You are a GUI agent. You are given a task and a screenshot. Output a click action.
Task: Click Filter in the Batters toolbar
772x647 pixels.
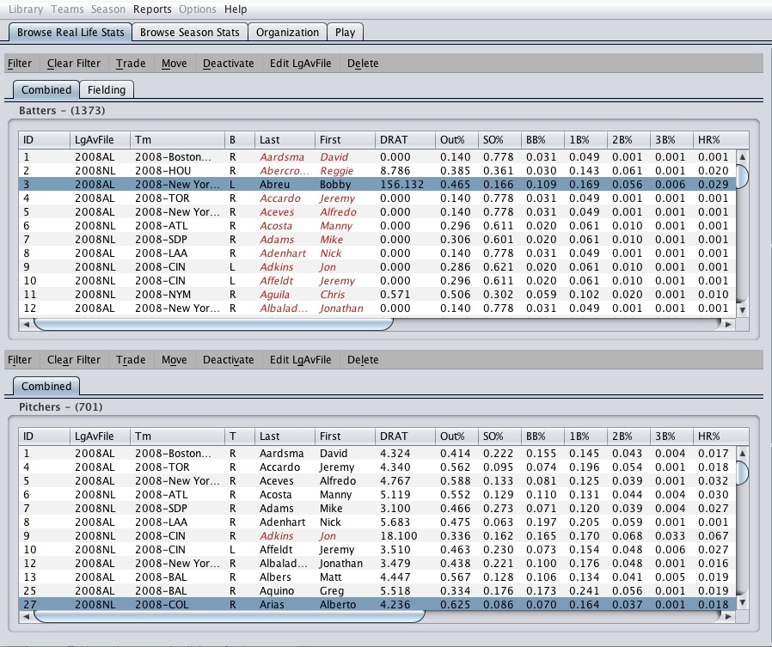tap(20, 64)
